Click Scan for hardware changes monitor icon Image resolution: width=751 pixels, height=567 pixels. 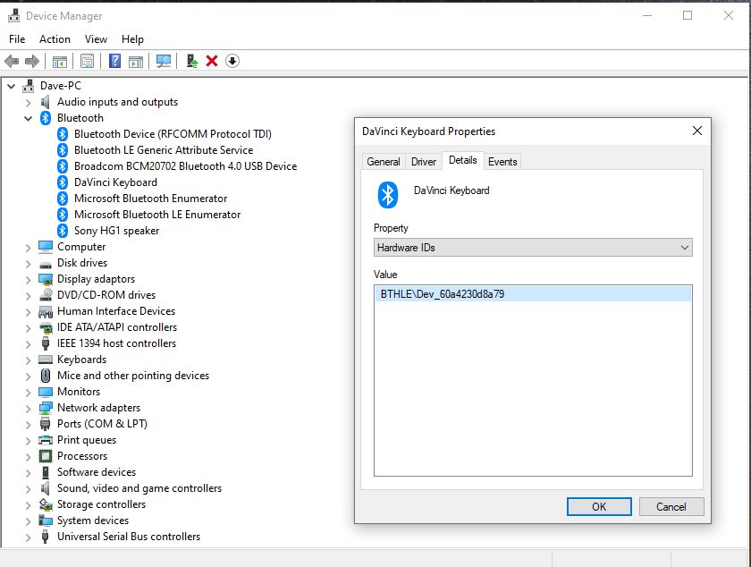(x=164, y=61)
